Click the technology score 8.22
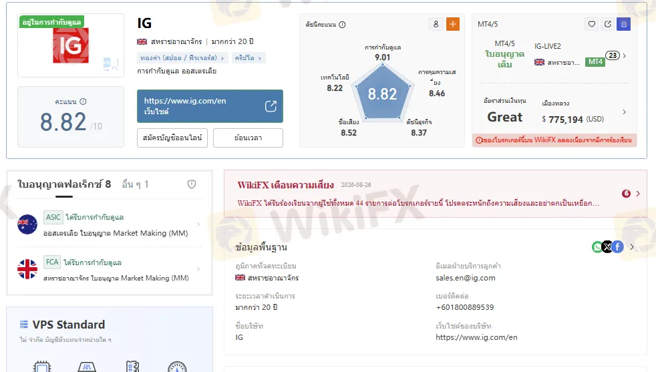The image size is (656, 372). click(335, 88)
